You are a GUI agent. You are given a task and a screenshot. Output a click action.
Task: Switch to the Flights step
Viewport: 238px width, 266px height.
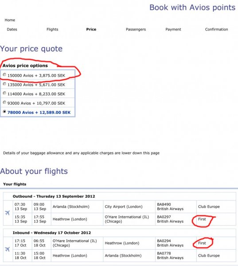pos(52,29)
